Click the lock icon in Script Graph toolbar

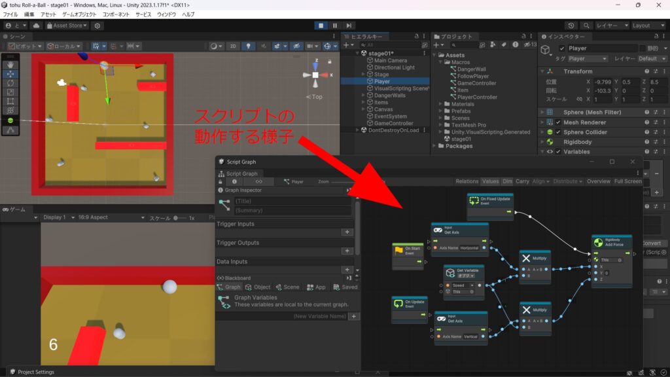220,182
